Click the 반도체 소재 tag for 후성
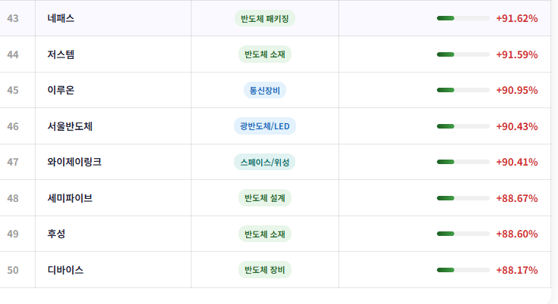Image resolution: width=558 pixels, height=304 pixels. click(x=265, y=234)
